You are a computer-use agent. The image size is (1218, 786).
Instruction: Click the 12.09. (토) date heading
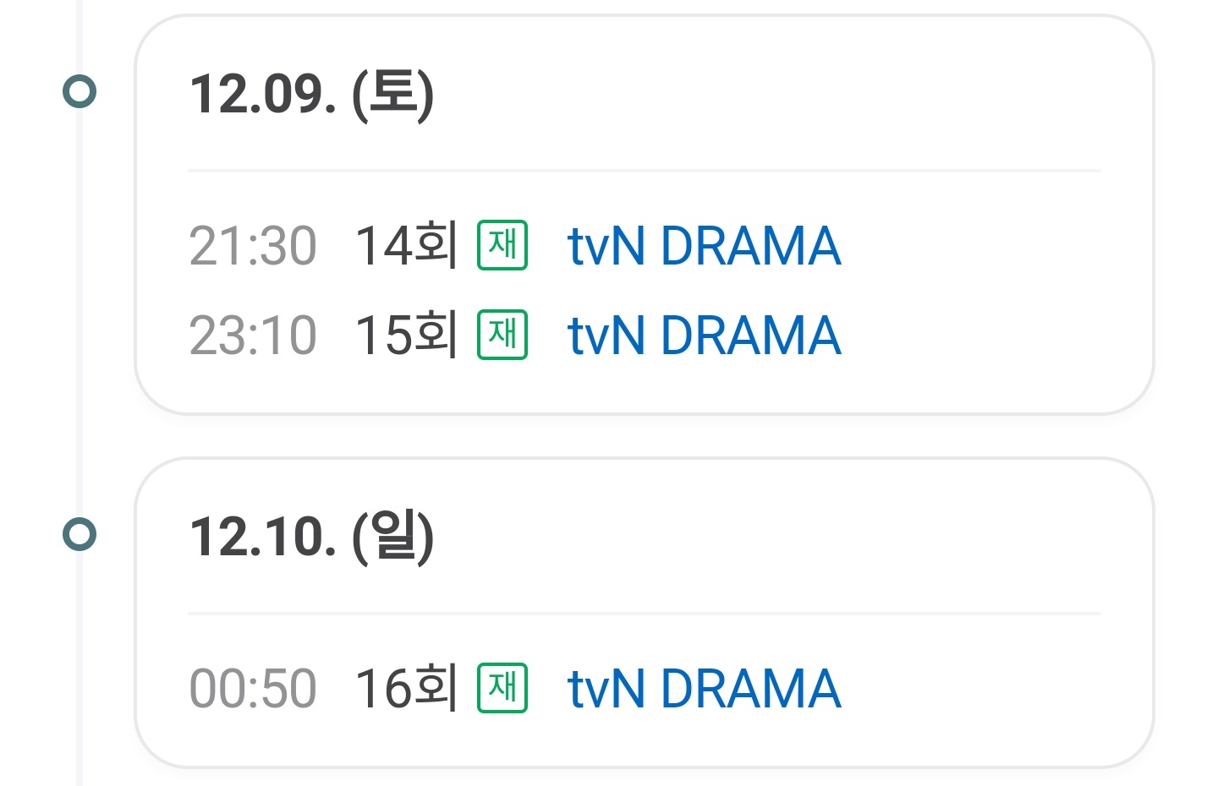[x=312, y=94]
